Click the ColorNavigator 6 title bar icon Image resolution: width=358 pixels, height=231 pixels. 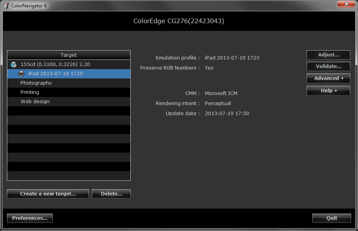coord(7,6)
